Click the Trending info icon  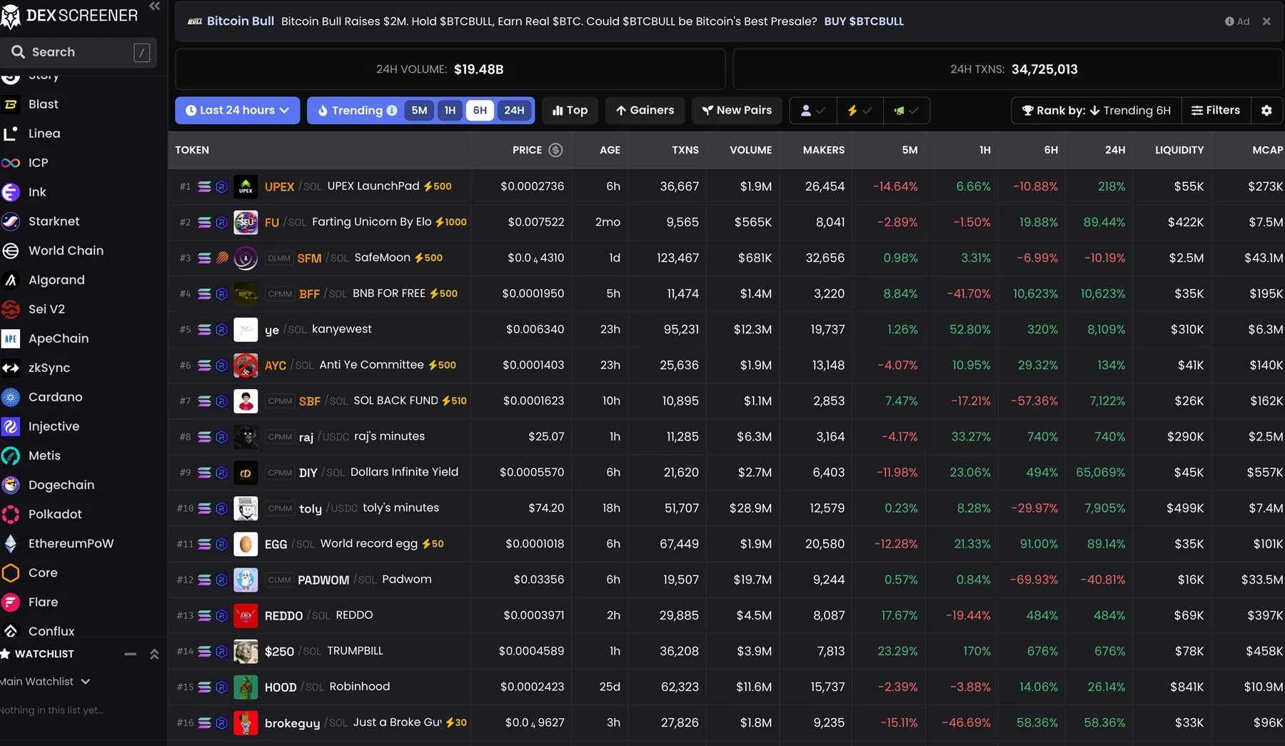pyautogui.click(x=392, y=111)
